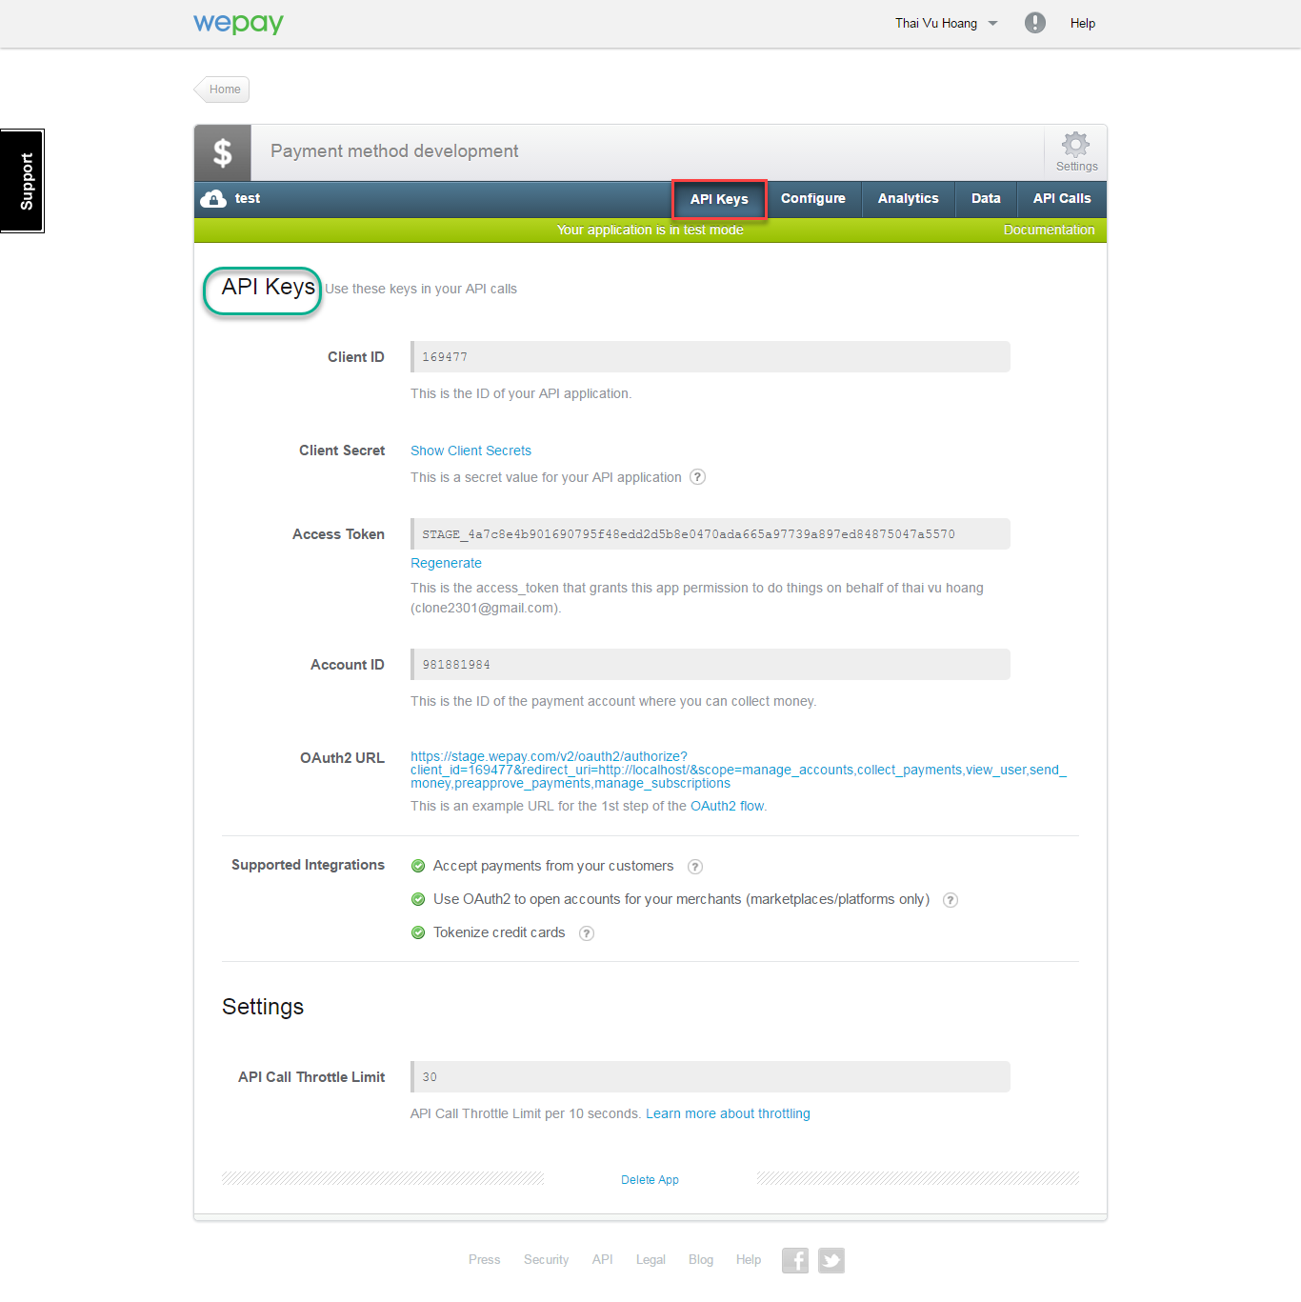Click help icon next to Tokenize credit cards
Viewport: 1301px width, 1302px height.
[587, 933]
